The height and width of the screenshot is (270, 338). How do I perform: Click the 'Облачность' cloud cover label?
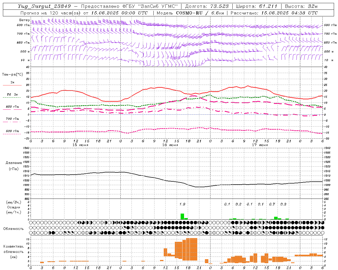13,229
